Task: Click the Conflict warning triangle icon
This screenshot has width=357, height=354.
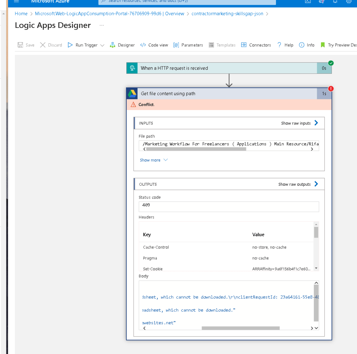Action: tap(133, 105)
